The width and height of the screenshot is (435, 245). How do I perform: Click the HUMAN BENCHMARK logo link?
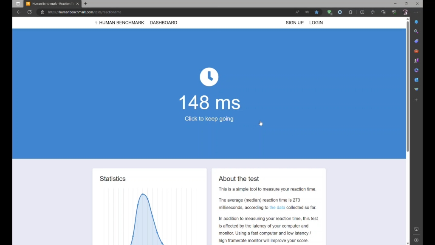[119, 23]
